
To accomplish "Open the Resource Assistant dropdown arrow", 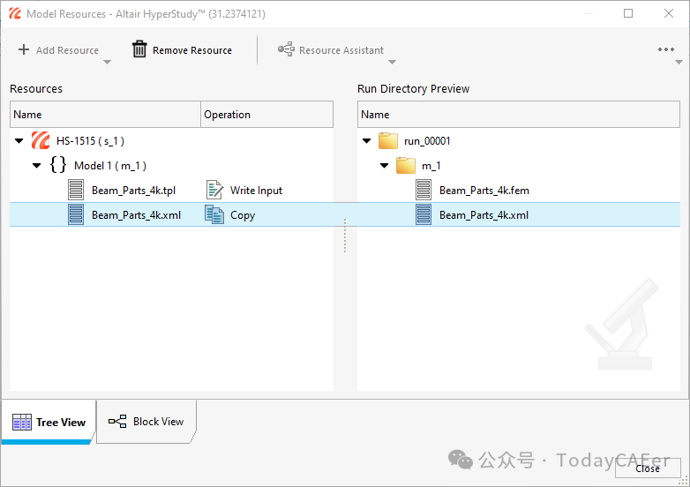I will coord(392,62).
